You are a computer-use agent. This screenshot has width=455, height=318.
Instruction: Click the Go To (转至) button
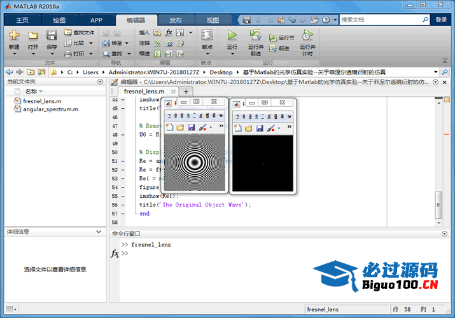tap(112, 43)
